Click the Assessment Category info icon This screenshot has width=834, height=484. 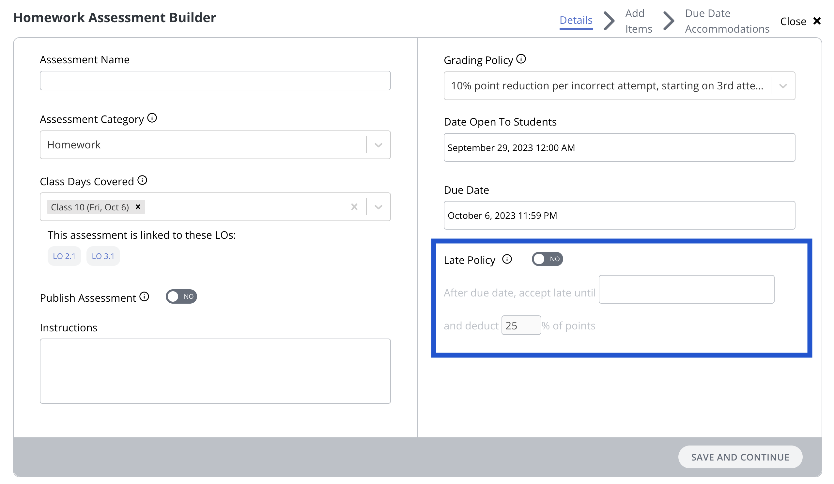[x=152, y=118]
